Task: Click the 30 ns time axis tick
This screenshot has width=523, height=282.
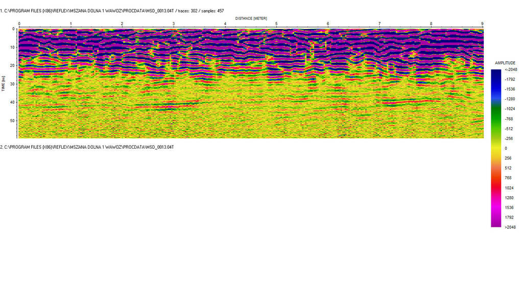Action: click(12, 84)
